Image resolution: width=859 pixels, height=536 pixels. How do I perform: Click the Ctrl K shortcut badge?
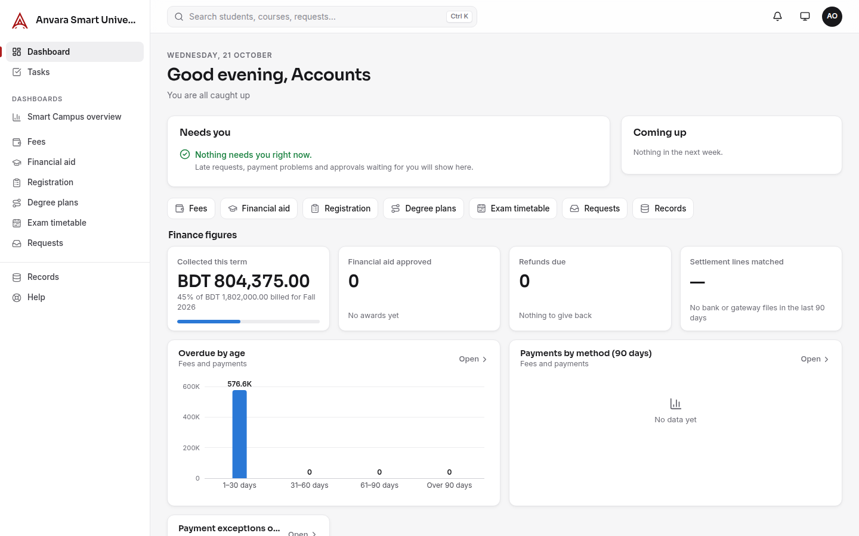459,17
